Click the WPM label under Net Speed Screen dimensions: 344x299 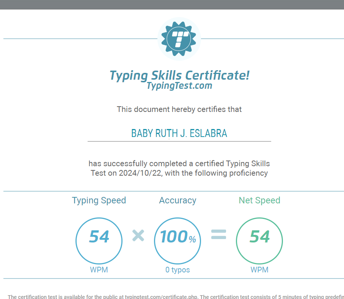click(x=259, y=270)
